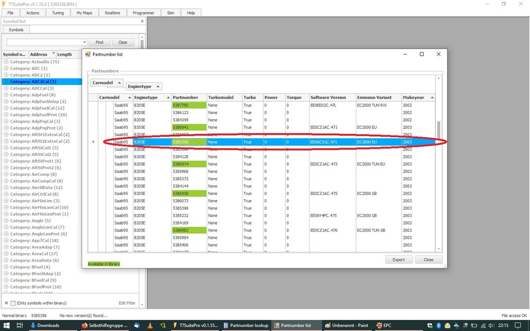Open the Tuning menu
This screenshot has width=530, height=331.
(x=57, y=13)
